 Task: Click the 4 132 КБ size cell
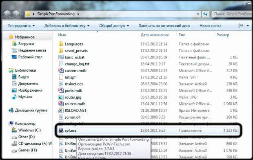click(x=230, y=131)
